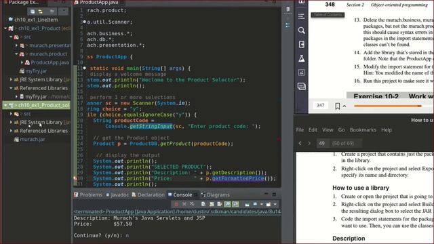Open search in ebook reader sidebar
The height and width of the screenshot is (244, 434).
coord(301,30)
